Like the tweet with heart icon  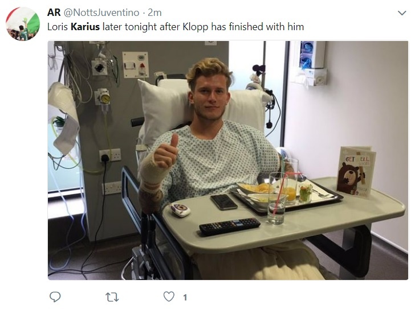(x=169, y=296)
